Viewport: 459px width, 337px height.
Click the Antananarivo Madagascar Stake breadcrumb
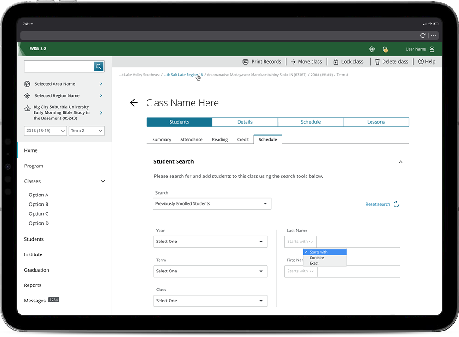257,75
